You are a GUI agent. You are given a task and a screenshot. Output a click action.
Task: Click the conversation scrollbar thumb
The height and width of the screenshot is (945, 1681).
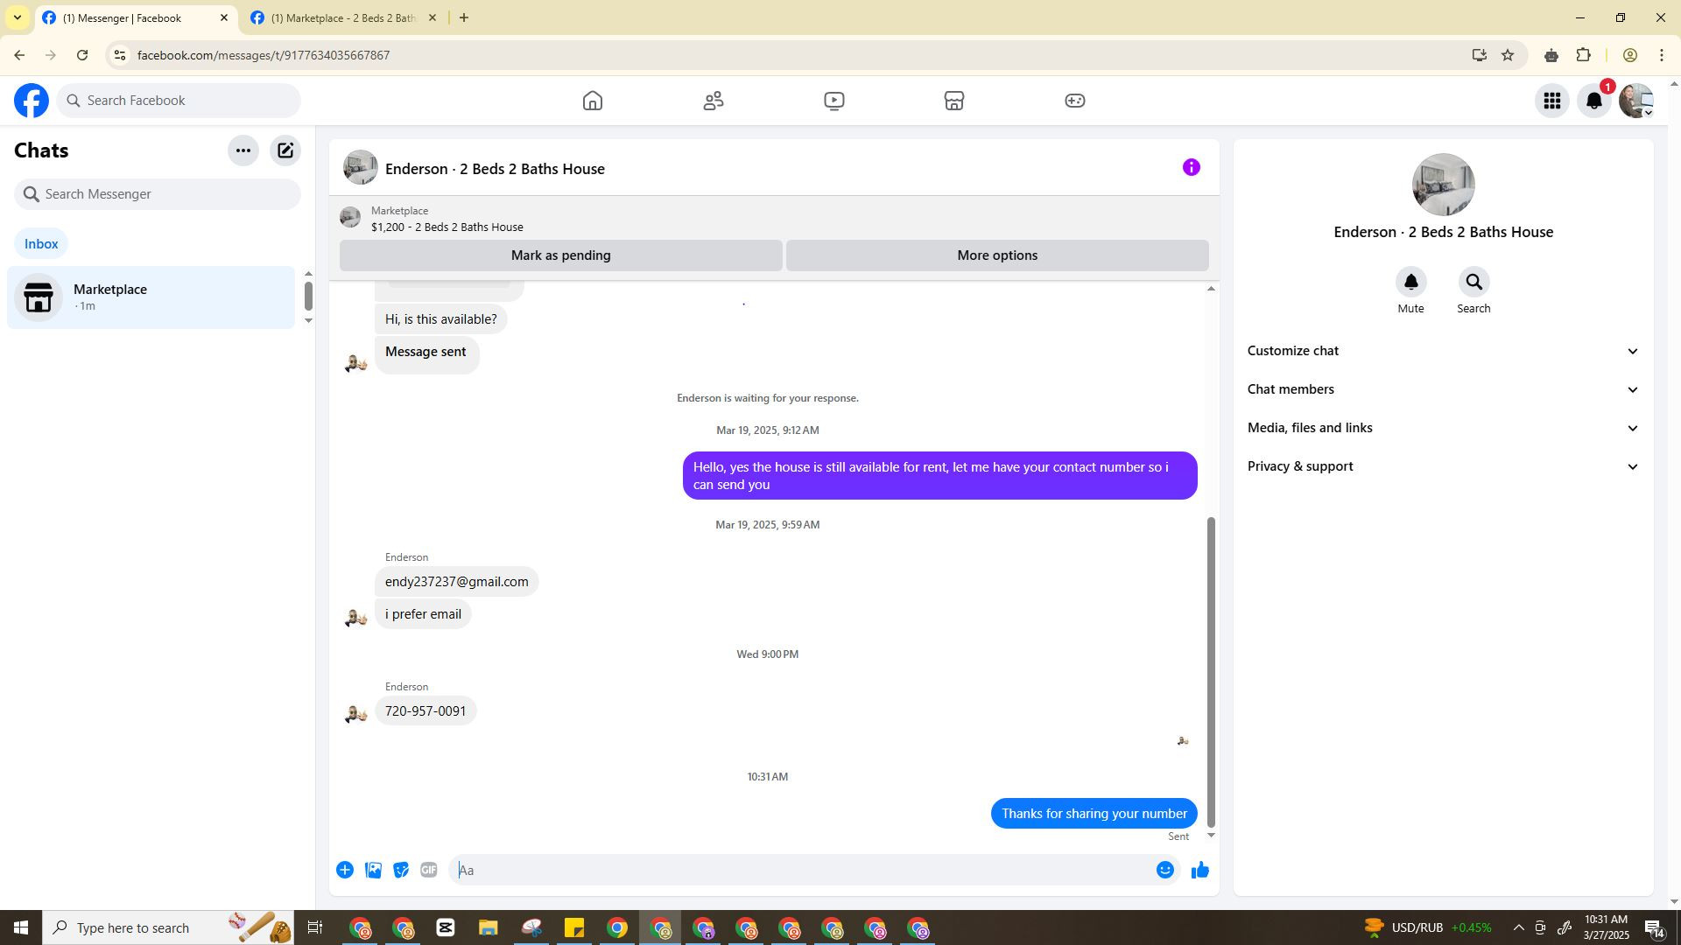(x=1212, y=672)
